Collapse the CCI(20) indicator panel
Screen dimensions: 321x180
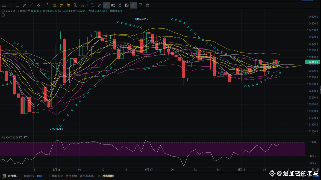click(x=3, y=137)
